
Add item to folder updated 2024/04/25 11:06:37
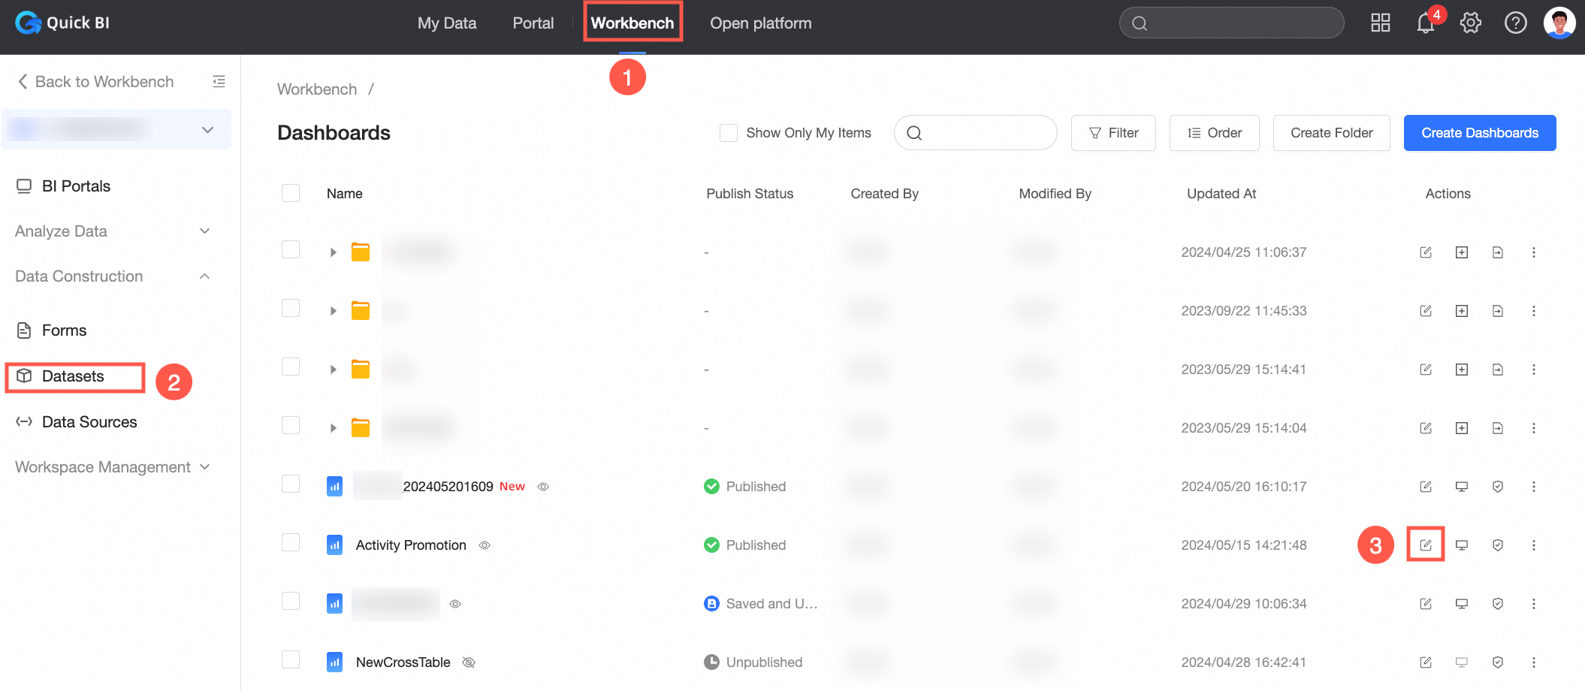pyautogui.click(x=1462, y=252)
